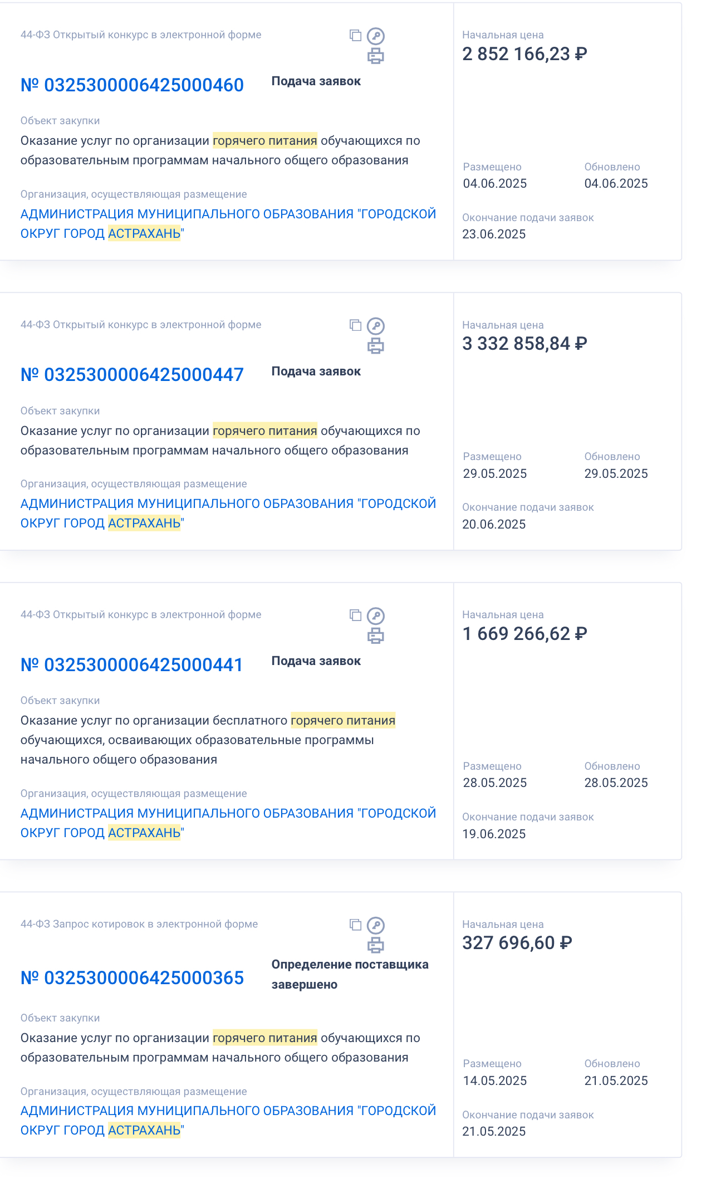
Task: Open tender link № 0325300006425000460
Action: (132, 85)
